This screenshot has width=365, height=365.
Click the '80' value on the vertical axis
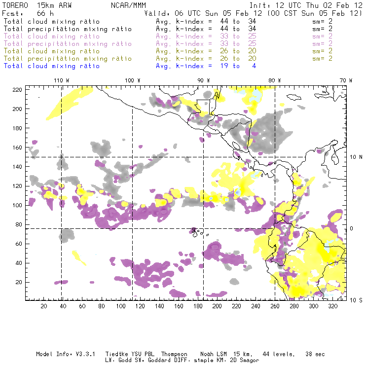click(19, 224)
